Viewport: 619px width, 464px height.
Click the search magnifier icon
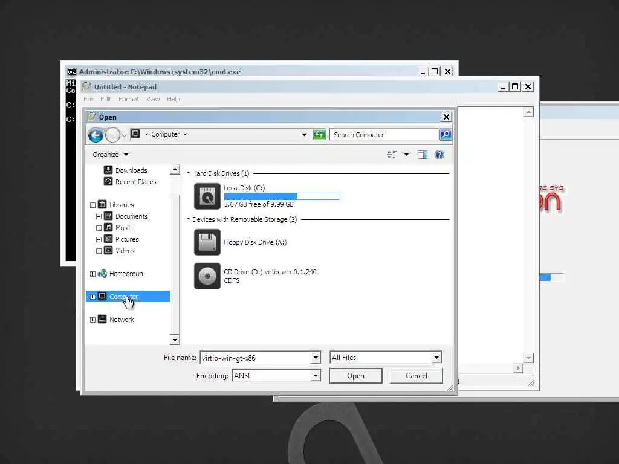[x=446, y=135]
